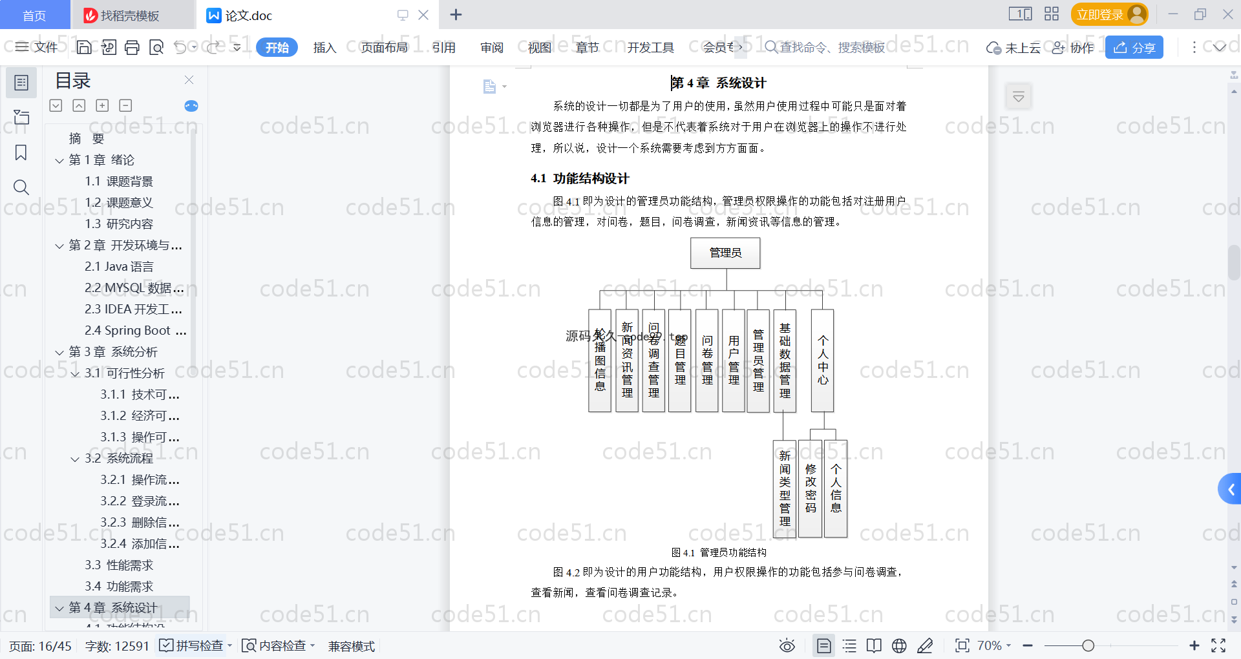Click the Redo arrow icon

click(213, 47)
